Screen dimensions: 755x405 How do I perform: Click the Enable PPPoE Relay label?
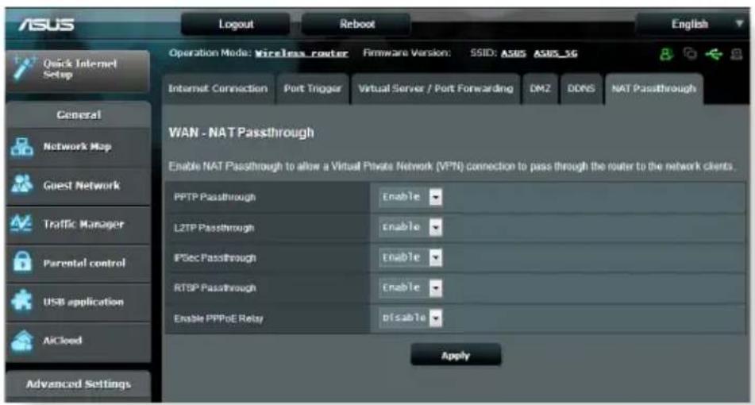pyautogui.click(x=218, y=318)
